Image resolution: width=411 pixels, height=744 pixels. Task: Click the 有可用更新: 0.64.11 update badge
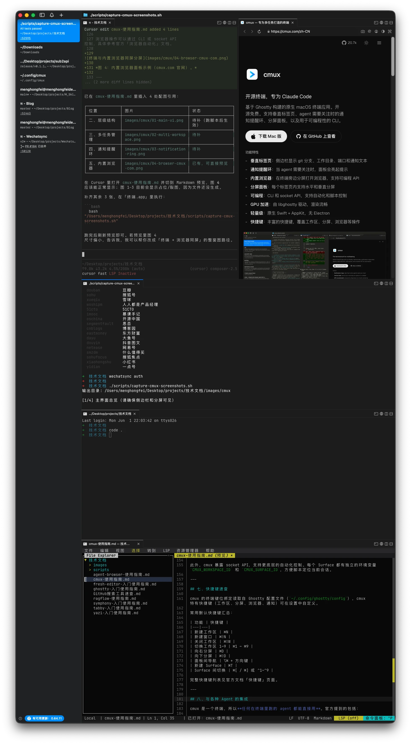[x=44, y=718]
